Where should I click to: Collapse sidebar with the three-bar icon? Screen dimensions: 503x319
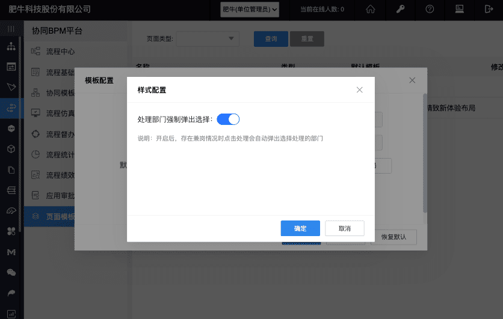pos(11,29)
